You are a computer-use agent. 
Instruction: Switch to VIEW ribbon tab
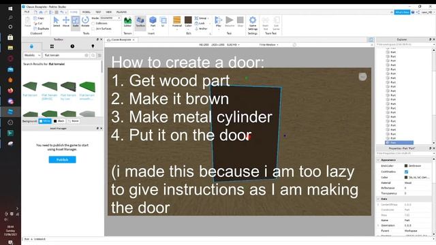point(109,12)
